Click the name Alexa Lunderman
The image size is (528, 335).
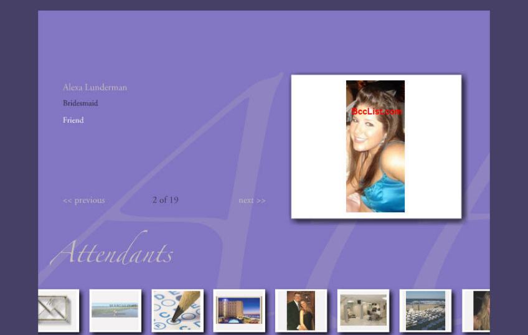click(95, 88)
